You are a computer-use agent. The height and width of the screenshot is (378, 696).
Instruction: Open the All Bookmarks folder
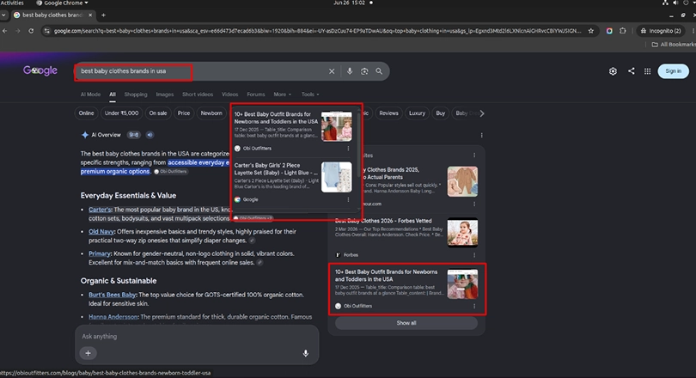click(x=673, y=45)
